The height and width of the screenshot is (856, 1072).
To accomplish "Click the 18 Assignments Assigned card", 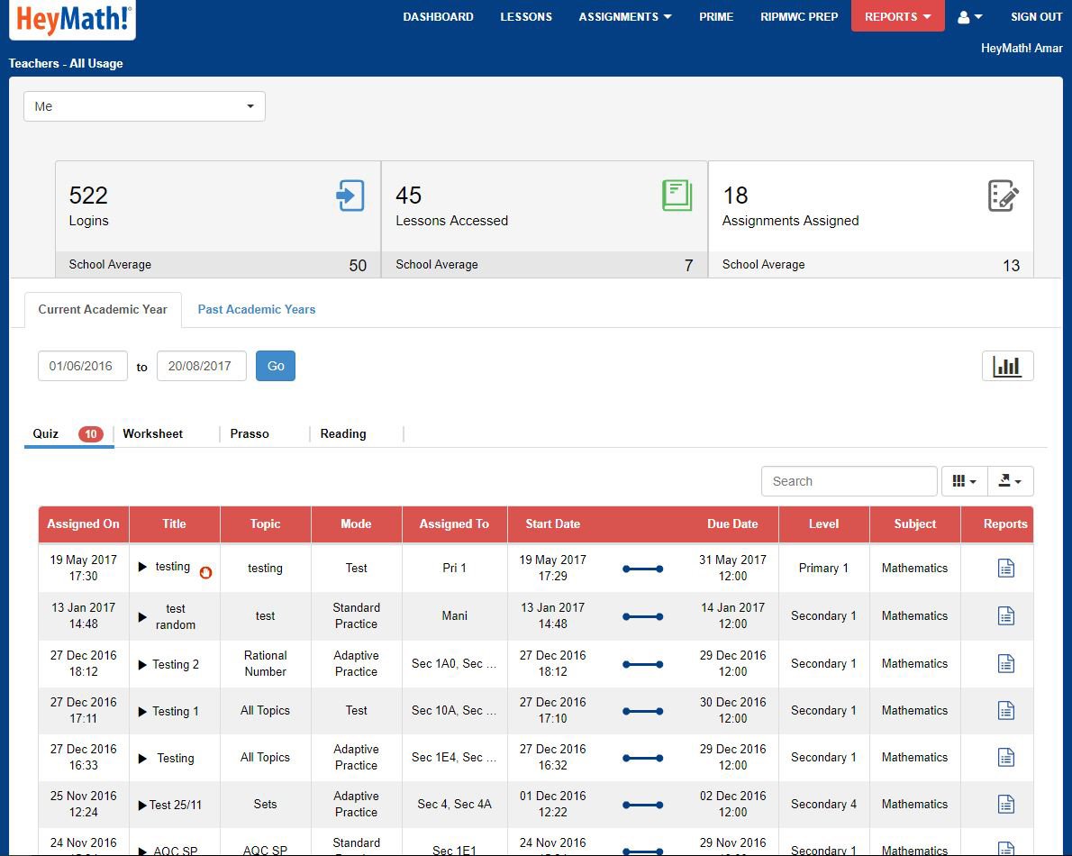I will pos(871,219).
